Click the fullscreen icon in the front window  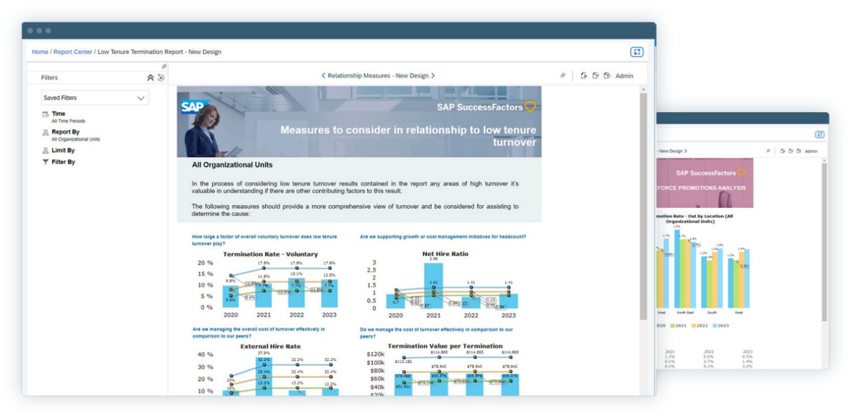click(x=636, y=52)
